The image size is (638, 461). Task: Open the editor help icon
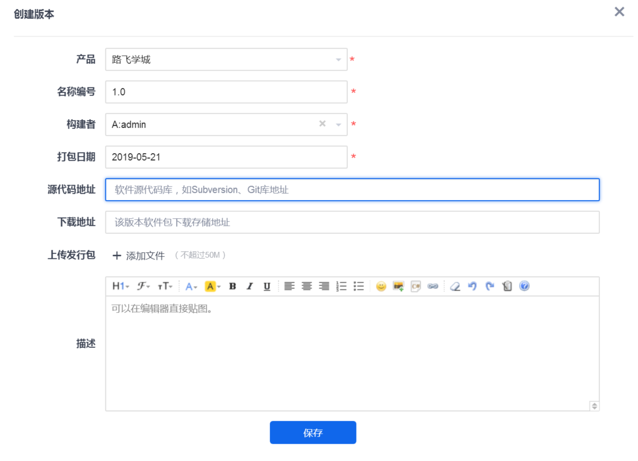[525, 286]
